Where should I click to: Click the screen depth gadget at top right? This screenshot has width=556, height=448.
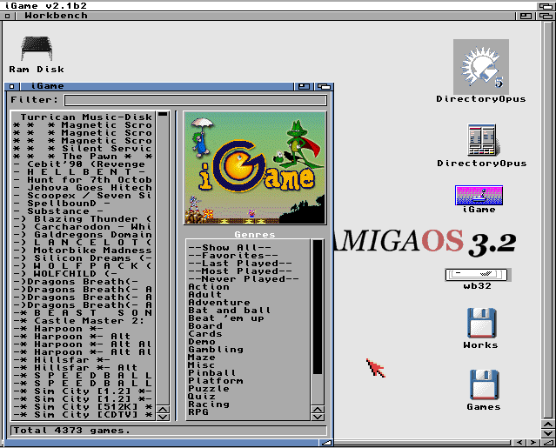(x=546, y=6)
